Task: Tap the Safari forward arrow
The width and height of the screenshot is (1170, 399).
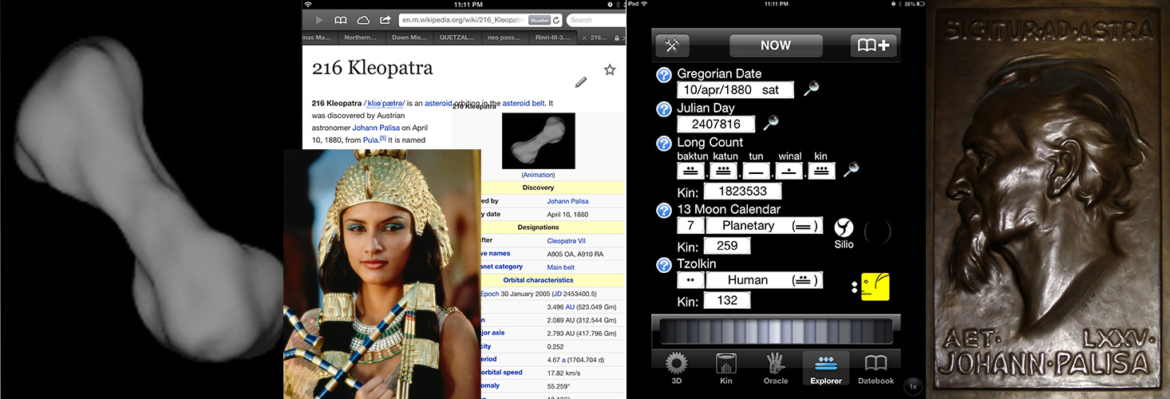Action: pos(319,20)
